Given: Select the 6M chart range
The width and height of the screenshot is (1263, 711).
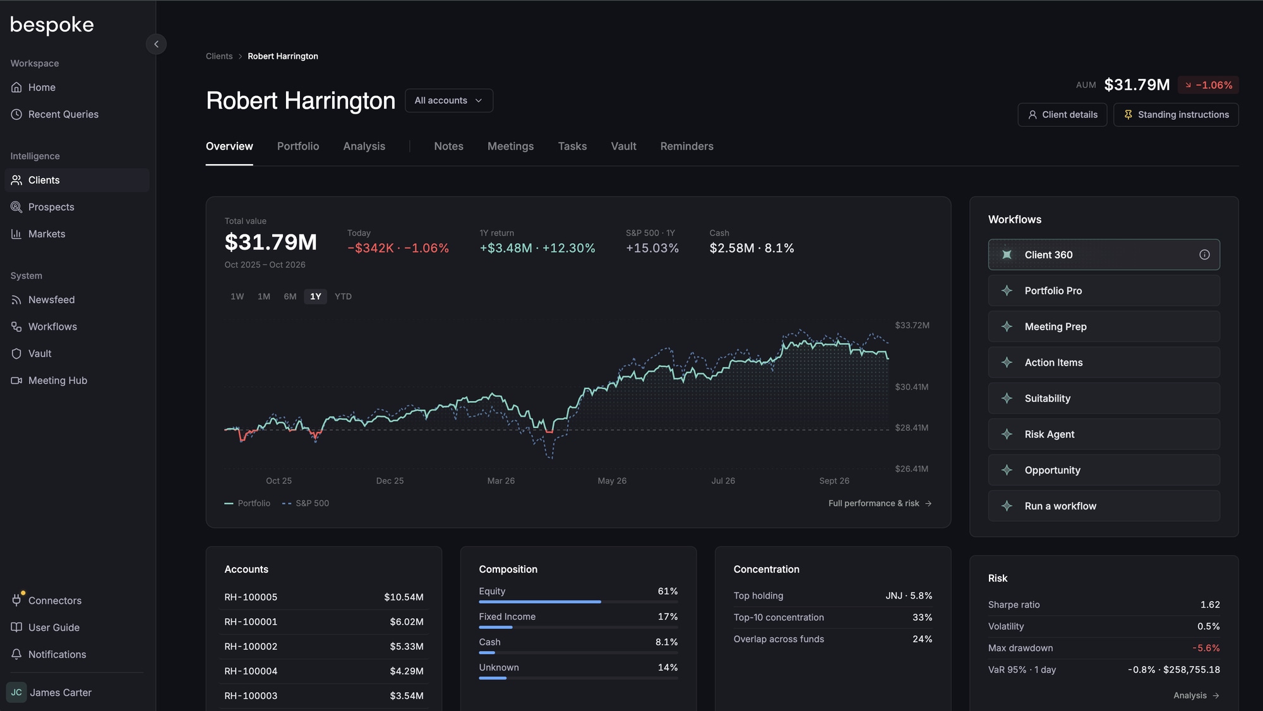Looking at the screenshot, I should [x=290, y=297].
